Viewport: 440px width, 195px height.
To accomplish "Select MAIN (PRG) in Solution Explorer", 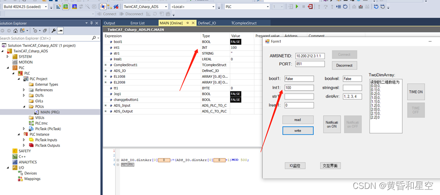I will coord(50,112).
